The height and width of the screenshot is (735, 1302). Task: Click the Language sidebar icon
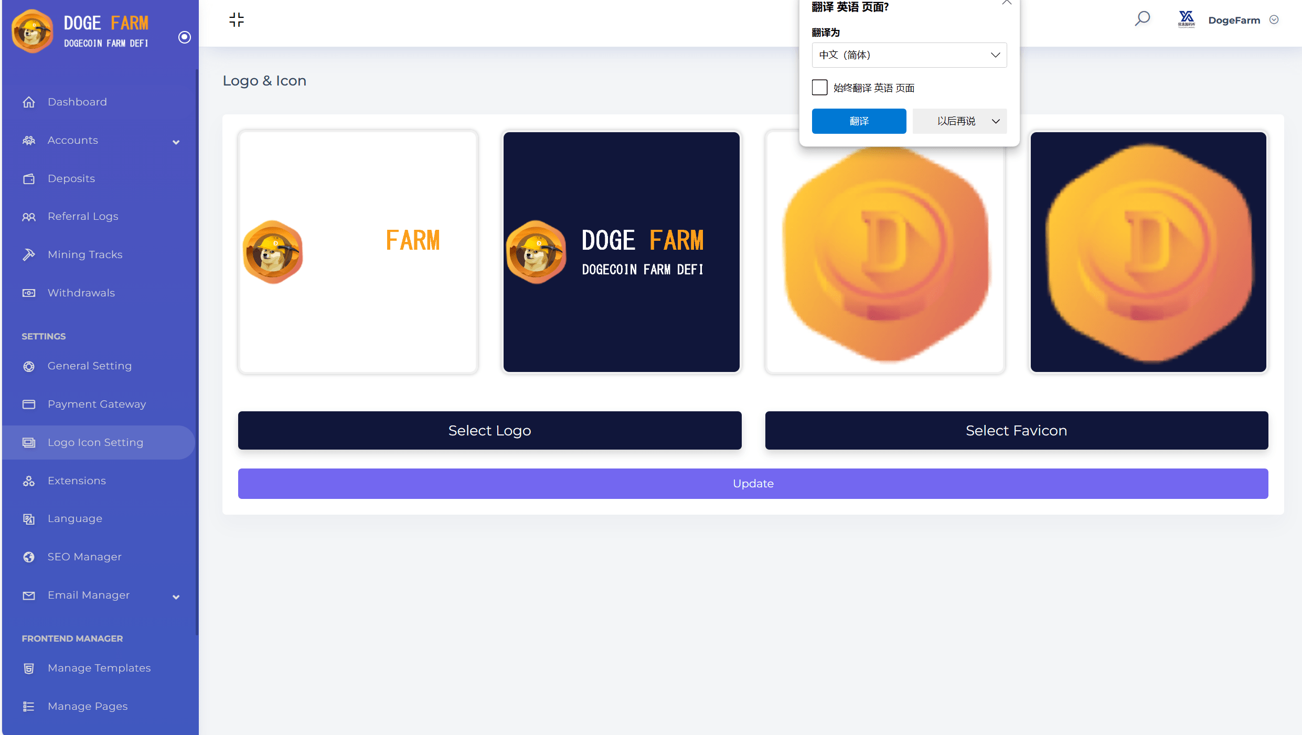tap(29, 519)
